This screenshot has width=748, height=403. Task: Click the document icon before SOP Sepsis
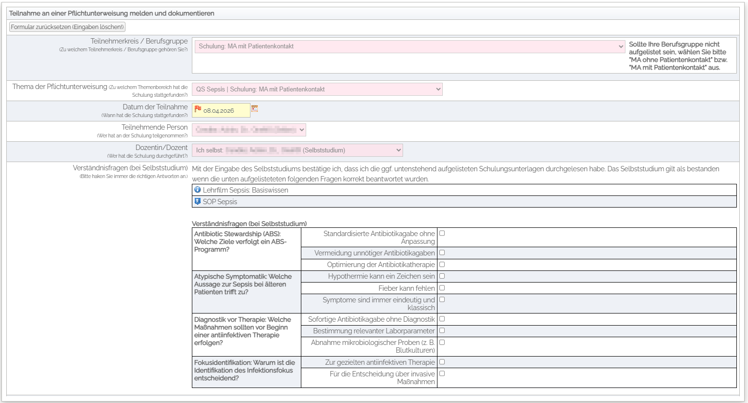pos(198,201)
